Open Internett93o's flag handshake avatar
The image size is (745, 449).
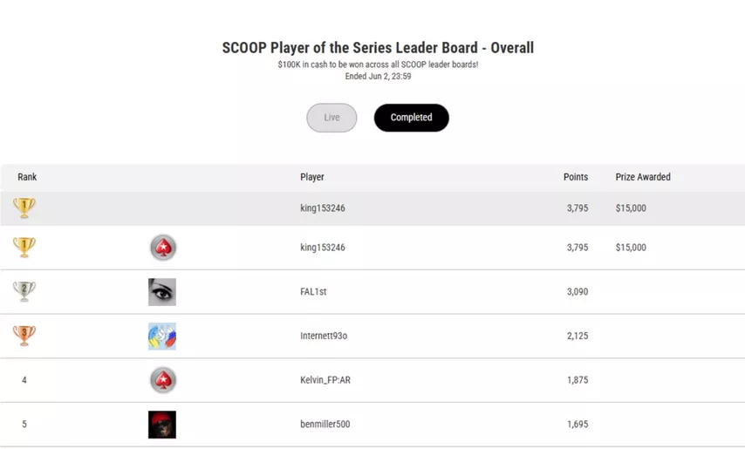pyautogui.click(x=162, y=336)
